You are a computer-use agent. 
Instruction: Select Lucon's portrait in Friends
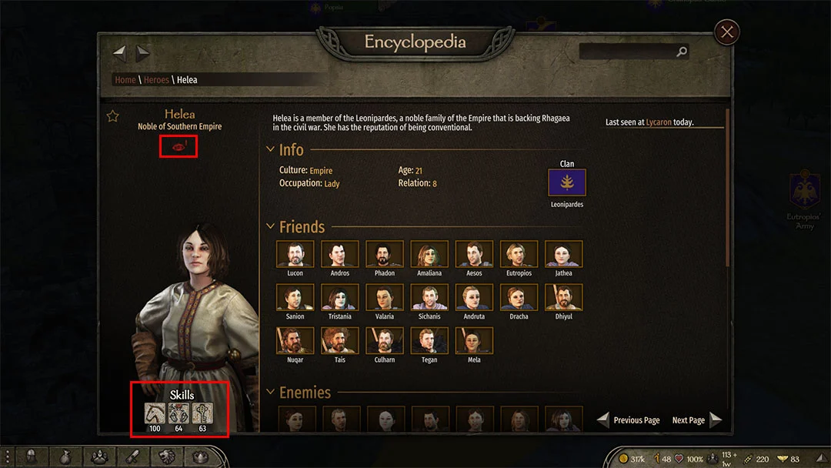coord(295,254)
